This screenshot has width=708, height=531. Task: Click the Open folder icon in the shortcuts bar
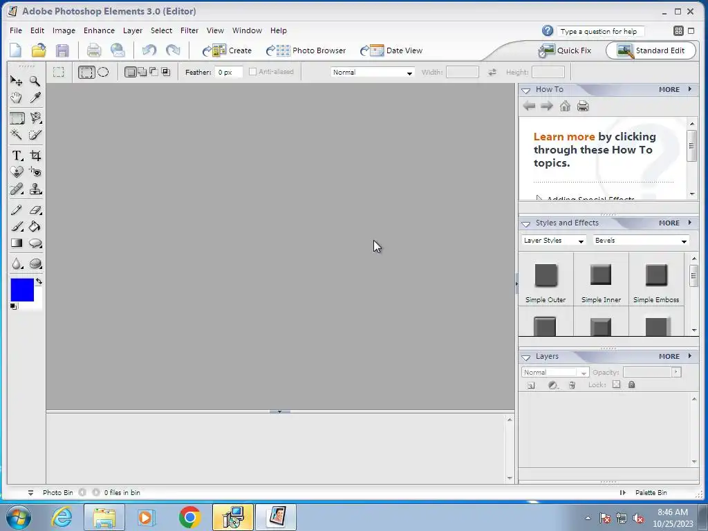(x=39, y=50)
